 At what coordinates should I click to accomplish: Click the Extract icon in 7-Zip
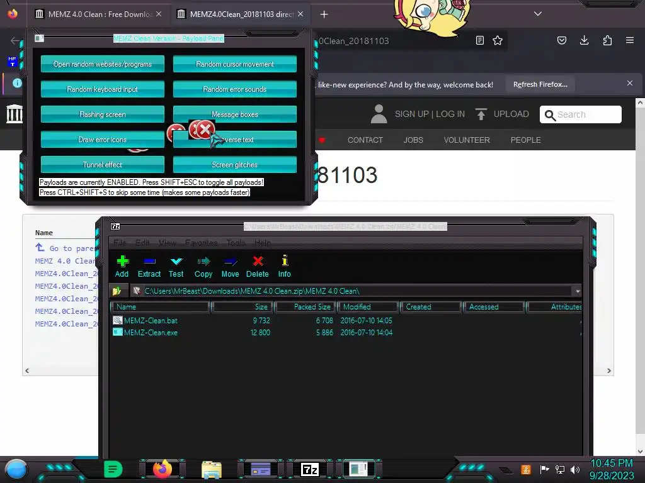(x=149, y=261)
